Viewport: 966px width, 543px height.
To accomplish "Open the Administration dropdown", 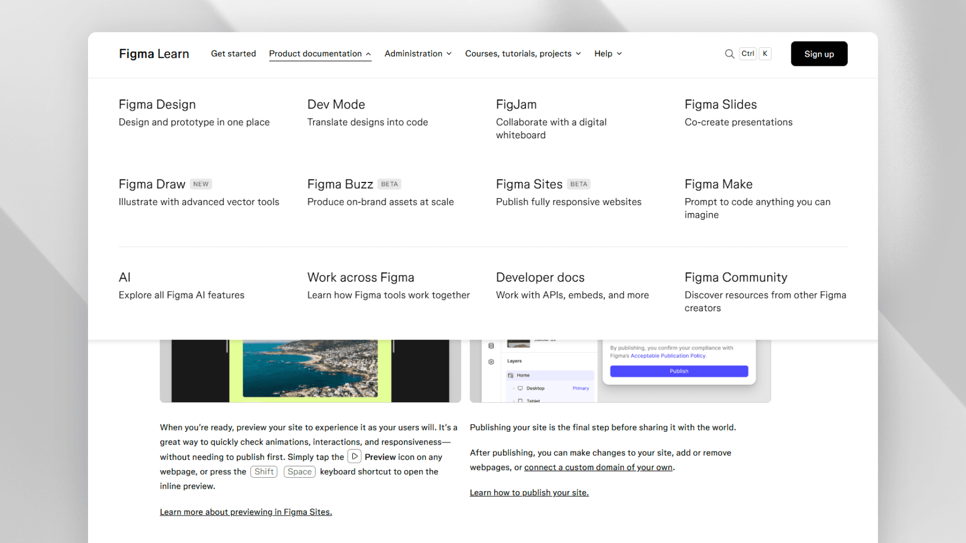I will (x=418, y=54).
